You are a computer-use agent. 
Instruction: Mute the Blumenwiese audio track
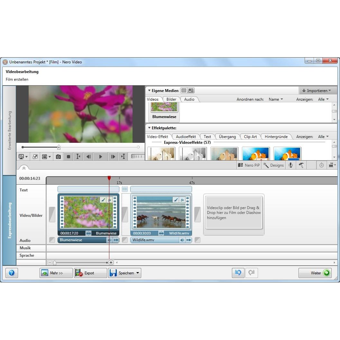109,240
